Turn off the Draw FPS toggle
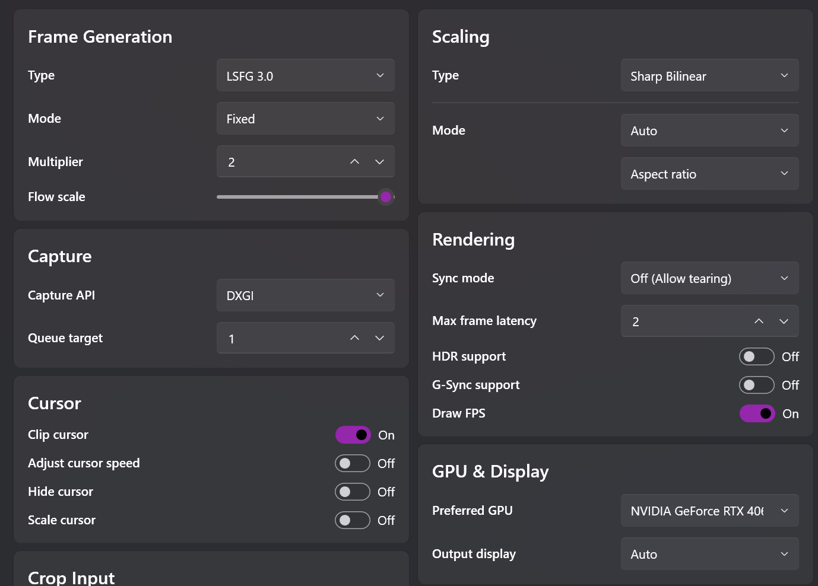The width and height of the screenshot is (818, 586). click(x=757, y=413)
